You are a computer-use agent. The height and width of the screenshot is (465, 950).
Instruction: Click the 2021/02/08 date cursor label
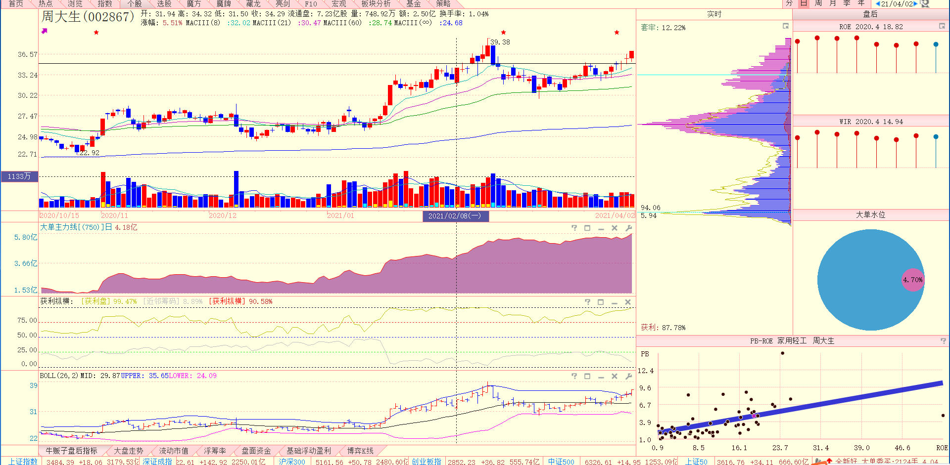[456, 216]
